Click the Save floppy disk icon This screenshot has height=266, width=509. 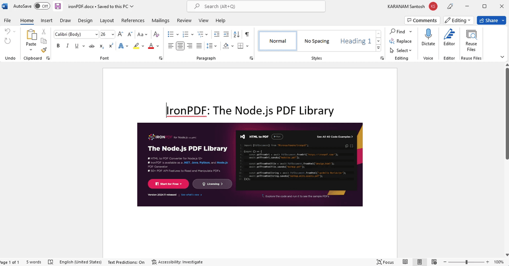[58, 6]
